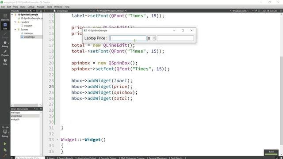Open the View menu
Viewport: 283px width, 159px height.
(x=15, y=7)
